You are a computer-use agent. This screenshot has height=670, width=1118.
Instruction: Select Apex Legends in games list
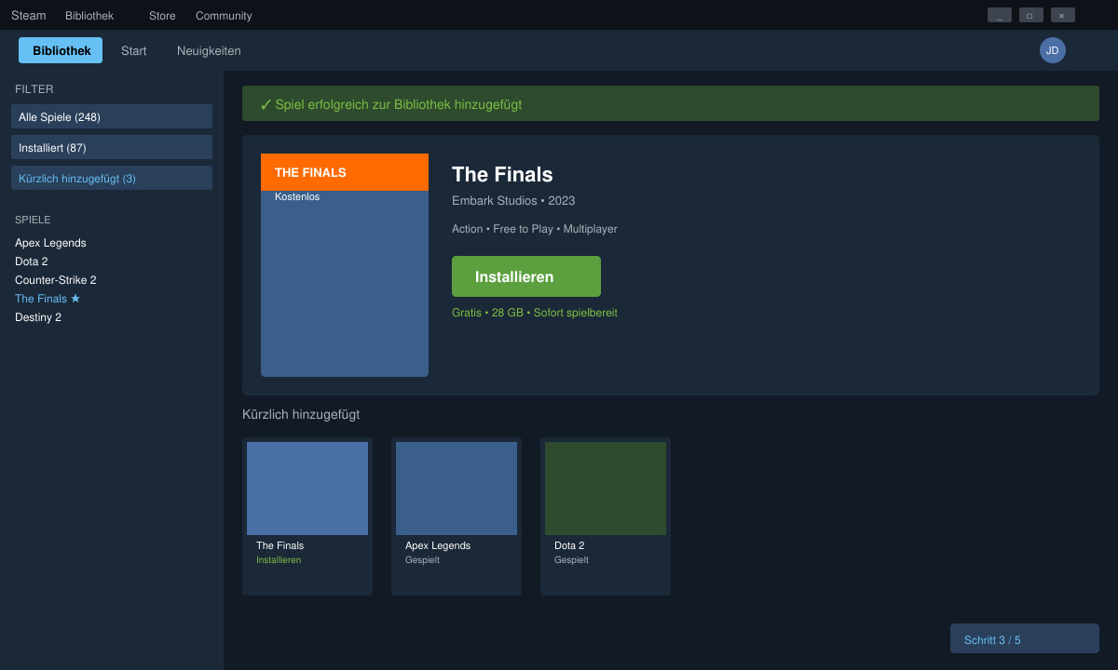[x=50, y=243]
